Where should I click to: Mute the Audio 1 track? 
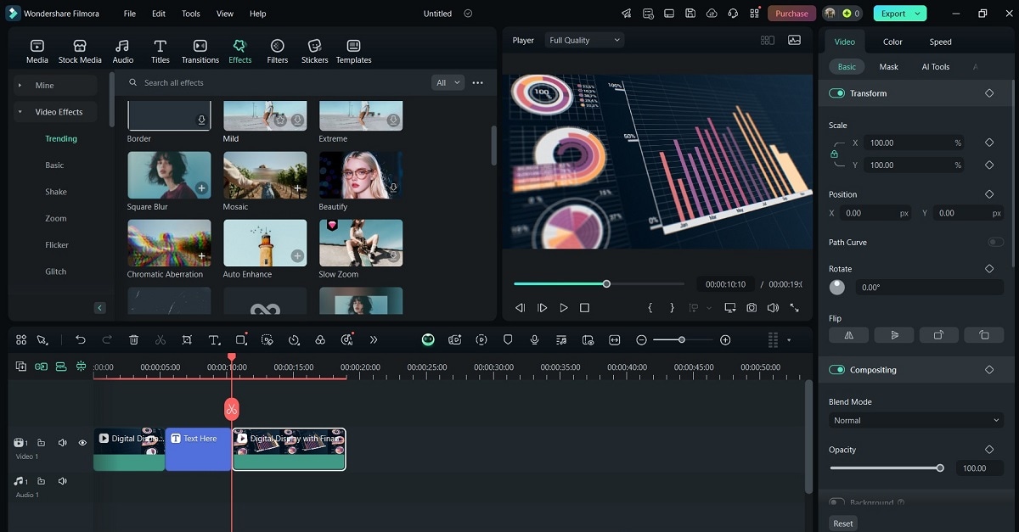62,481
